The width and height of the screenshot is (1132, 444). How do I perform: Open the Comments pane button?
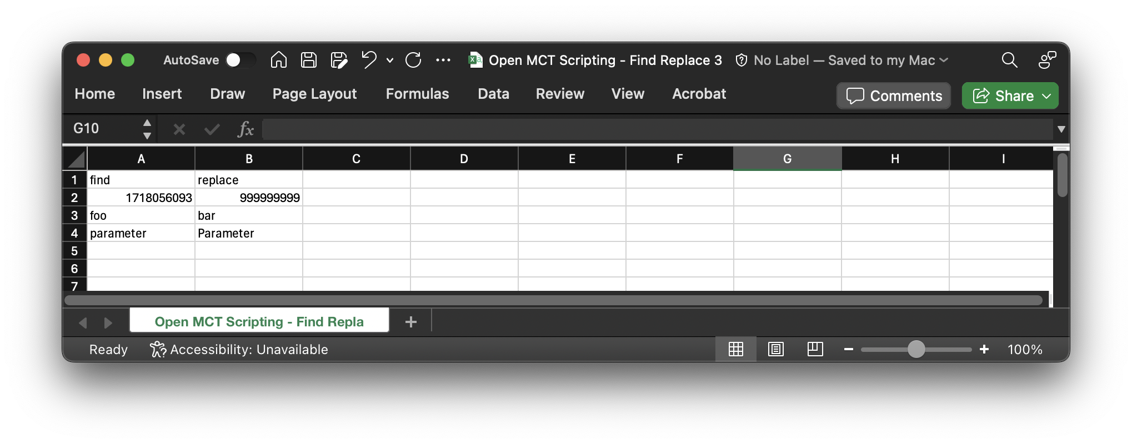(894, 95)
